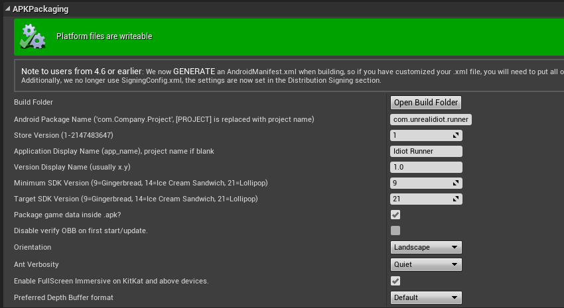Viewport: 564px width, 308px height.
Task: Uncheck Package game data inside .apk
Action: click(395, 215)
